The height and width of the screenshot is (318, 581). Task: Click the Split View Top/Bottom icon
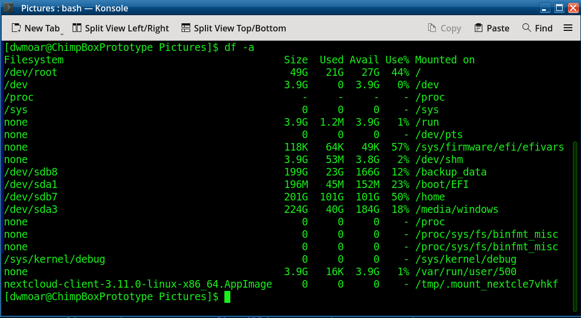[x=186, y=28]
